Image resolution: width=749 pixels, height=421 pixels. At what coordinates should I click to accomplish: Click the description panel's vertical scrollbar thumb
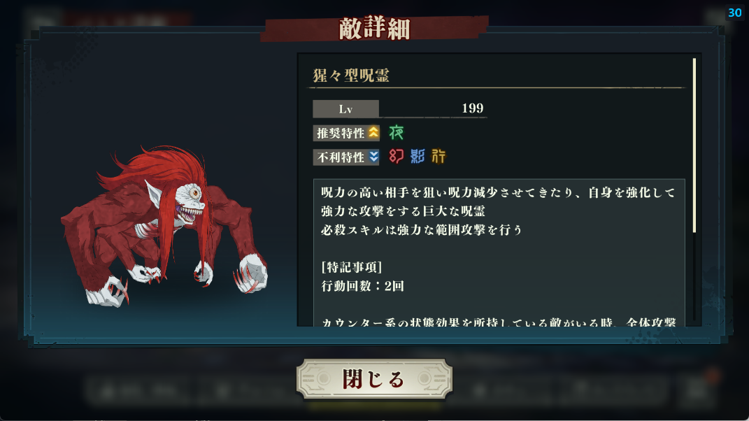pyautogui.click(x=694, y=145)
